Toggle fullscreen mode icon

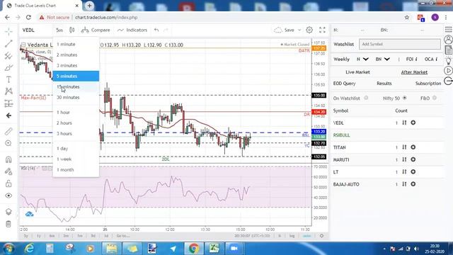pyautogui.click(x=322, y=30)
